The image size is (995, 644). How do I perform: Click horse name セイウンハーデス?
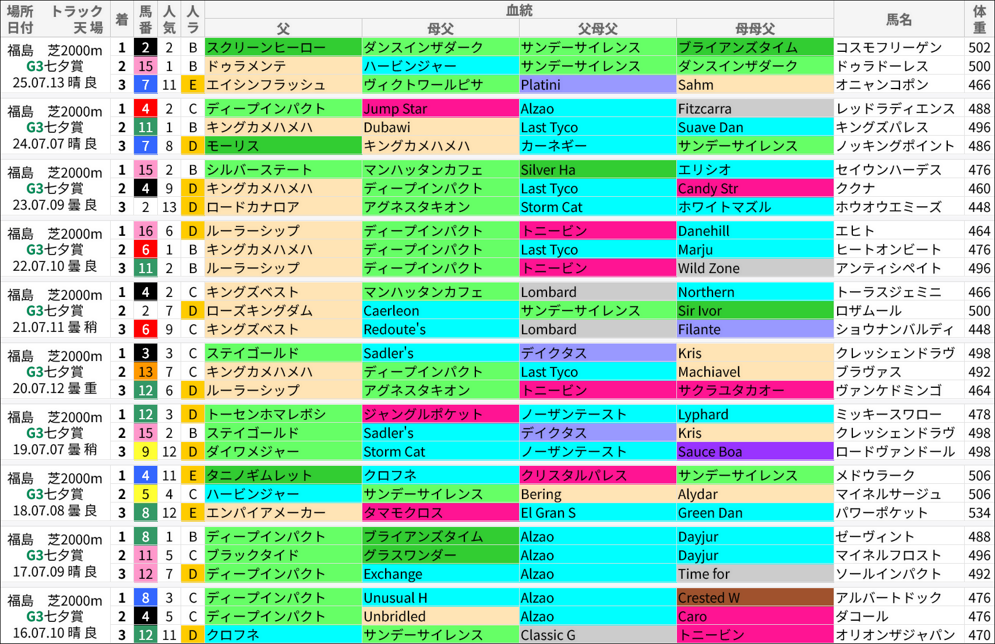pyautogui.click(x=889, y=170)
